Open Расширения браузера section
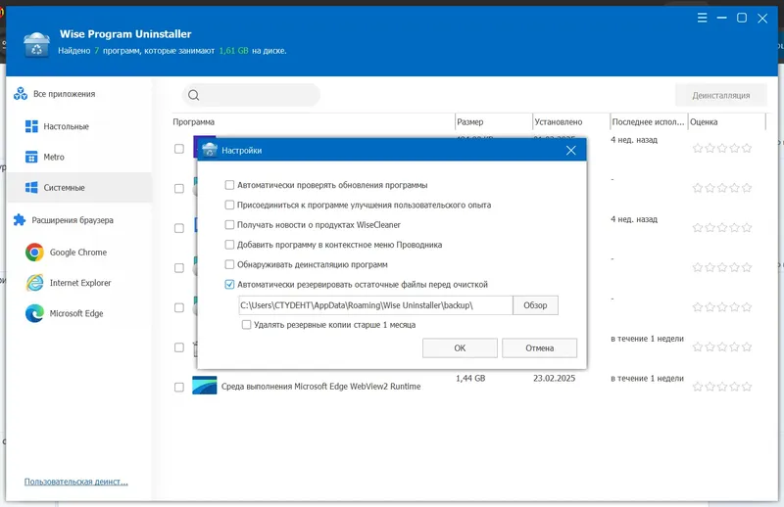 64,220
